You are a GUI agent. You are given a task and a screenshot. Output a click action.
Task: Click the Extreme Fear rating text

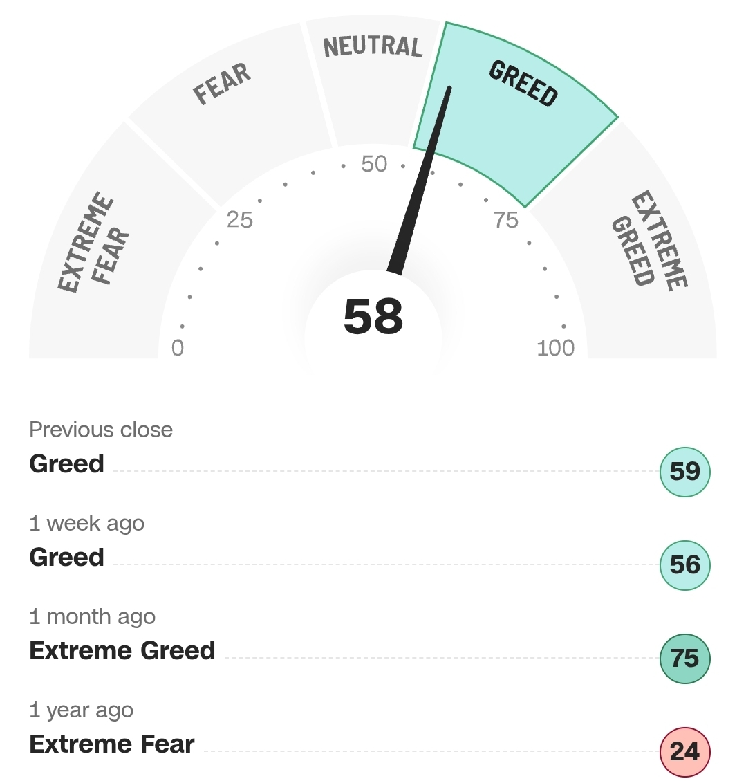112,744
